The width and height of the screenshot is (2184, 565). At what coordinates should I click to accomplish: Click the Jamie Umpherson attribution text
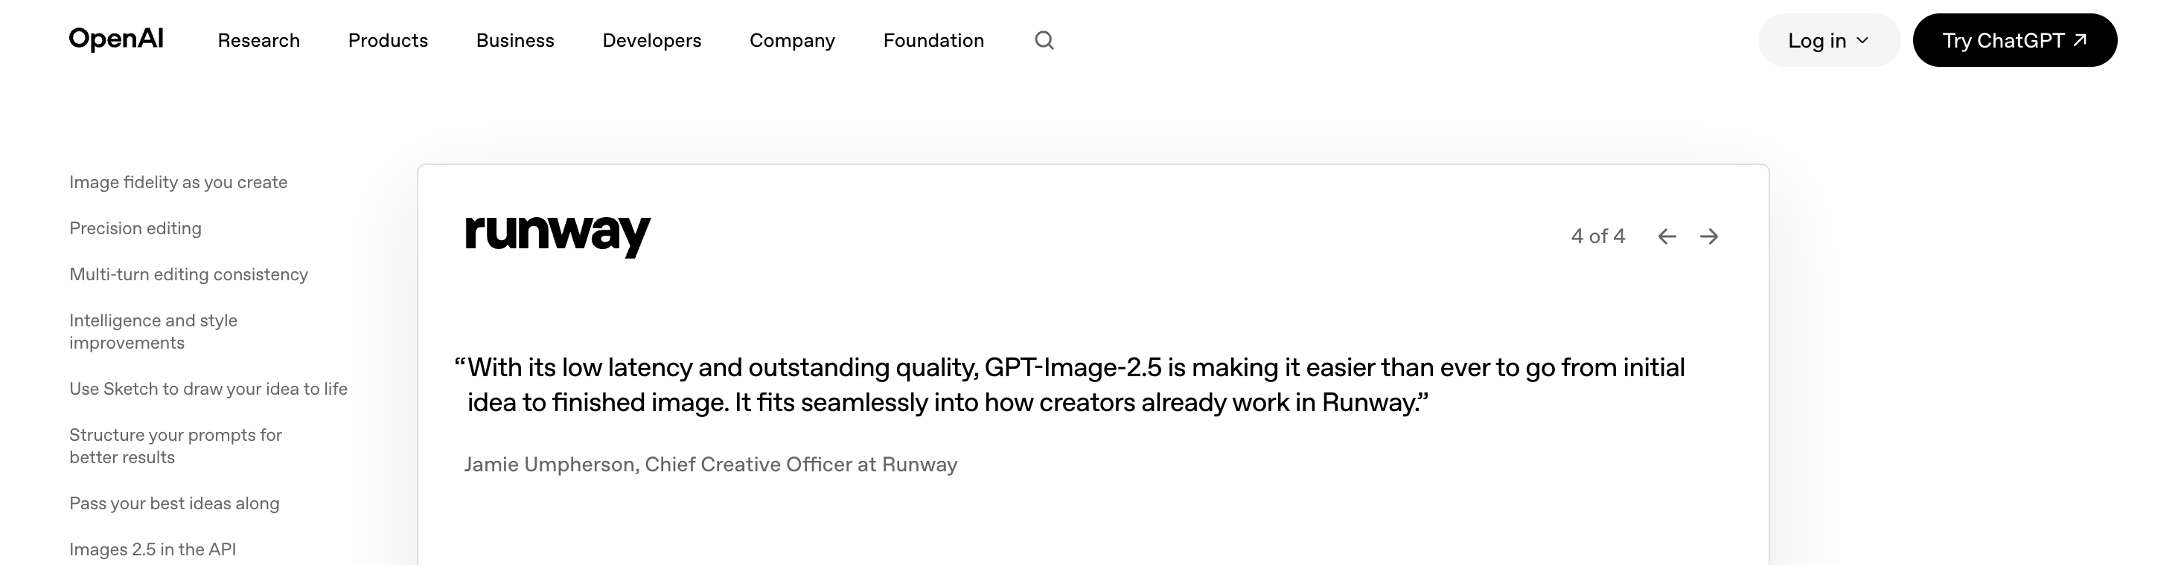click(x=710, y=464)
